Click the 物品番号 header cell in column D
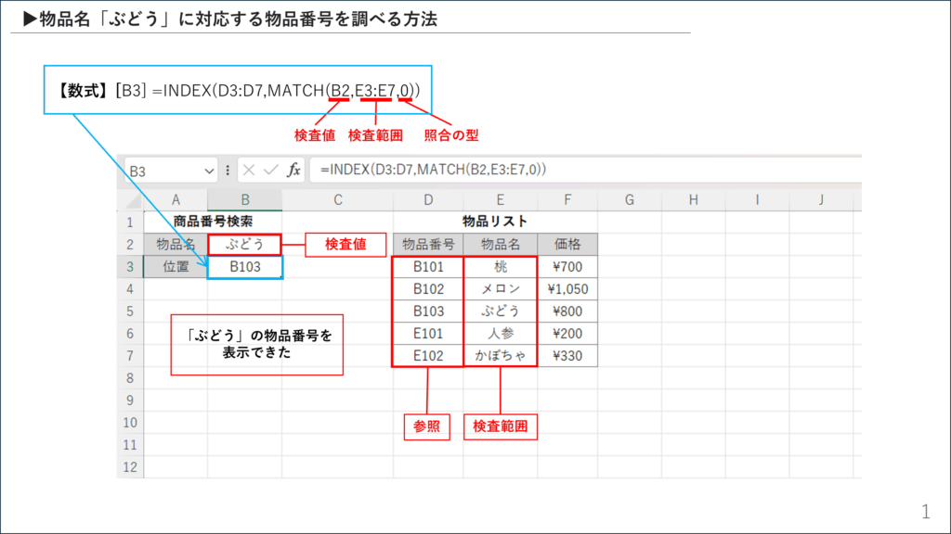This screenshot has width=951, height=534. [428, 245]
